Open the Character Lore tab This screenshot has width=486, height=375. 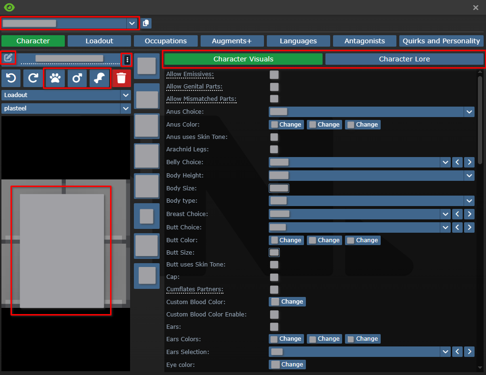pos(404,59)
